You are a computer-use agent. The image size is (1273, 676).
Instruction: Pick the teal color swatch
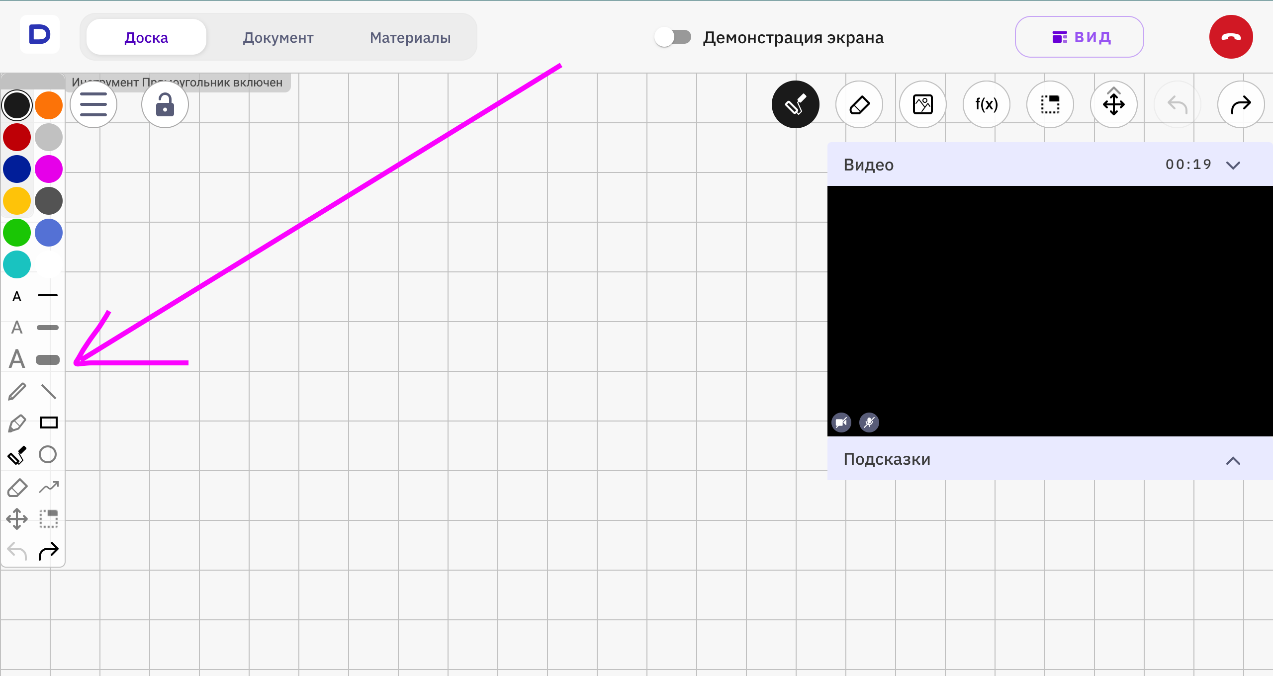(17, 264)
